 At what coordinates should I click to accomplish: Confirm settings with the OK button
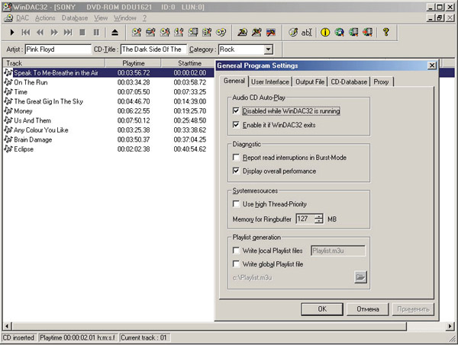pyautogui.click(x=322, y=309)
